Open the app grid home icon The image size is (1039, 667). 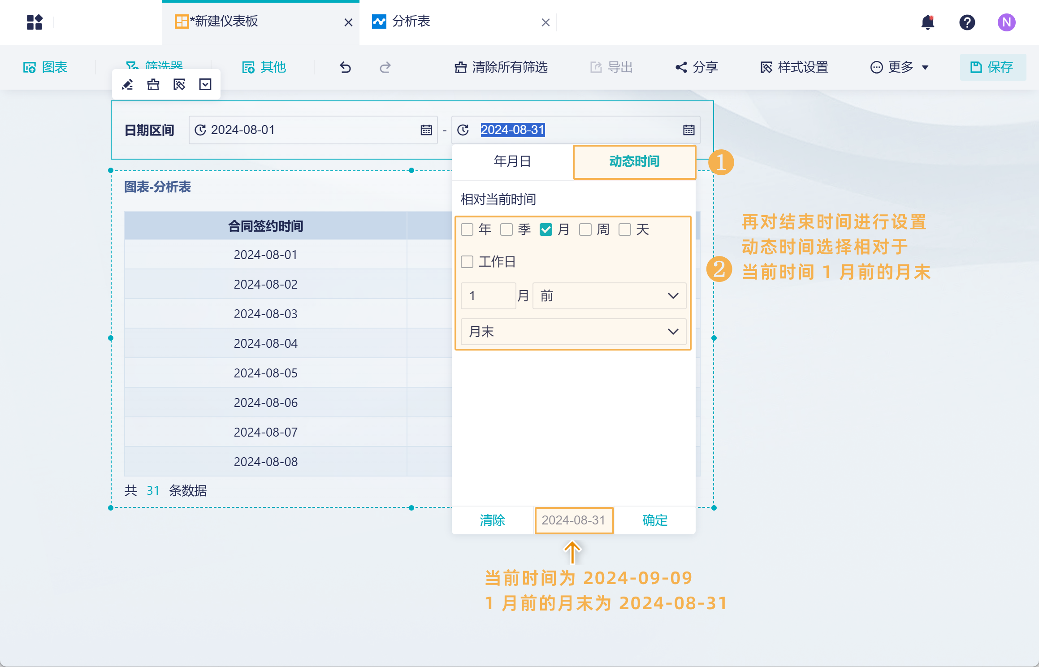(x=35, y=22)
